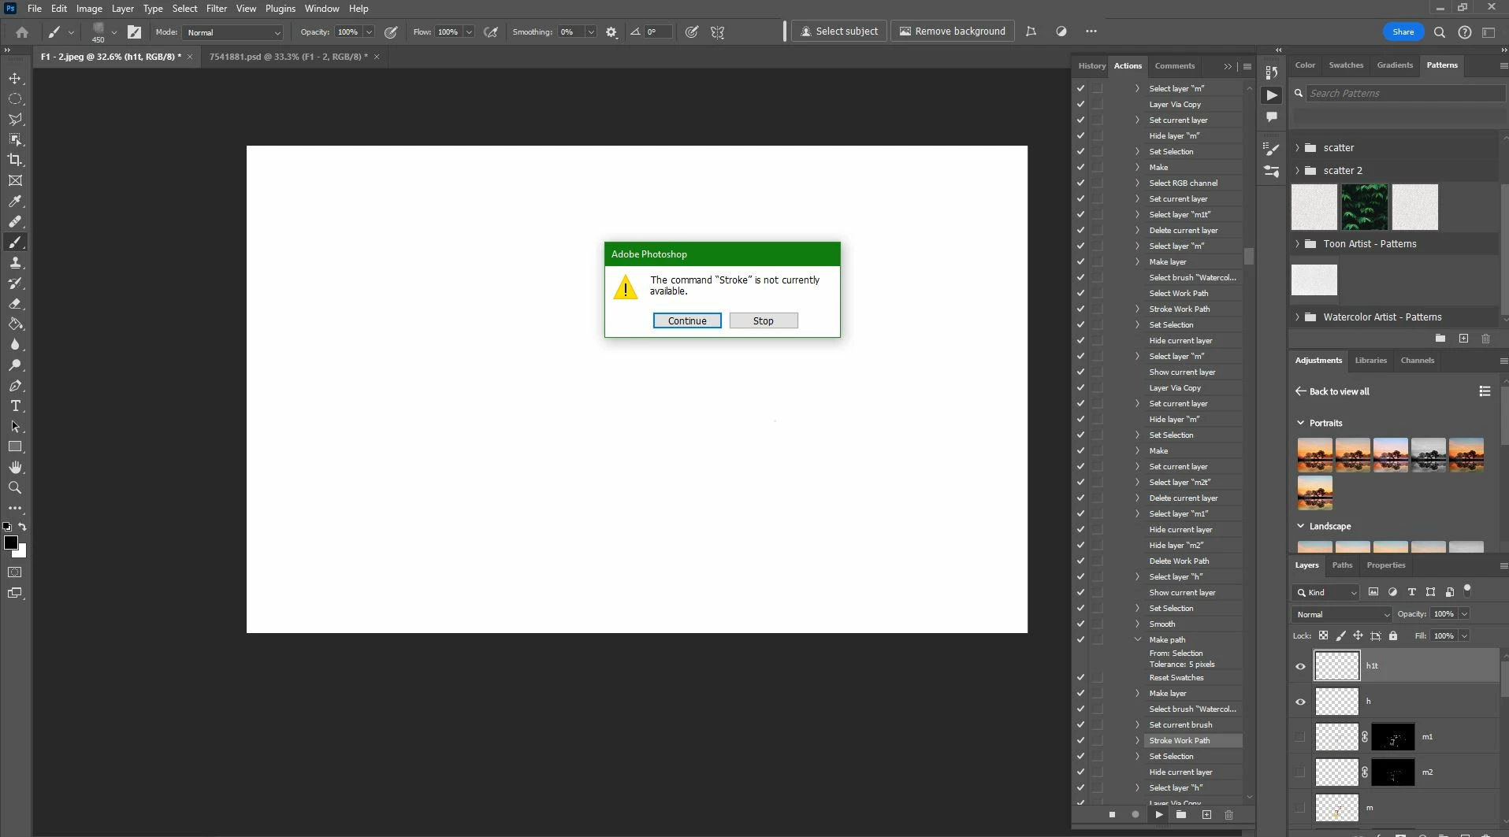1509x837 pixels.
Task: Collapse the Portraits adjustments section
Action: [1300, 423]
